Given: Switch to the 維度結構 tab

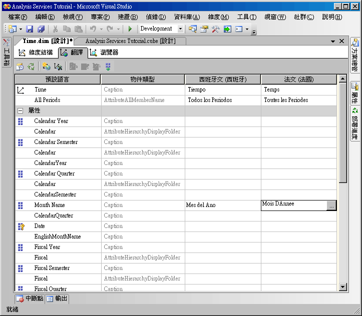Looking at the screenshot, I should point(36,53).
